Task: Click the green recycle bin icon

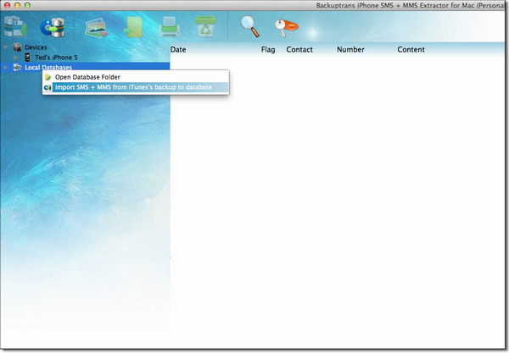Action: 205,26
